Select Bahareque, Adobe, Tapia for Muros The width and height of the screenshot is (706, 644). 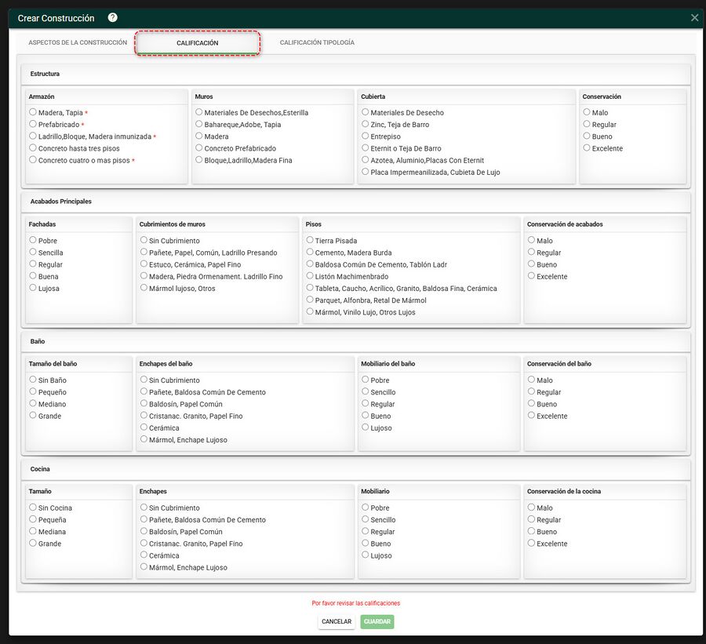[x=199, y=124]
